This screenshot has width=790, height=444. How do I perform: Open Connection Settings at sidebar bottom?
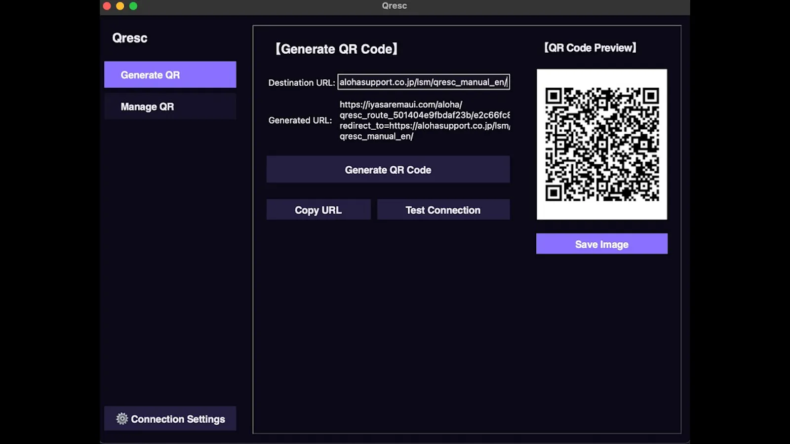[x=170, y=418]
